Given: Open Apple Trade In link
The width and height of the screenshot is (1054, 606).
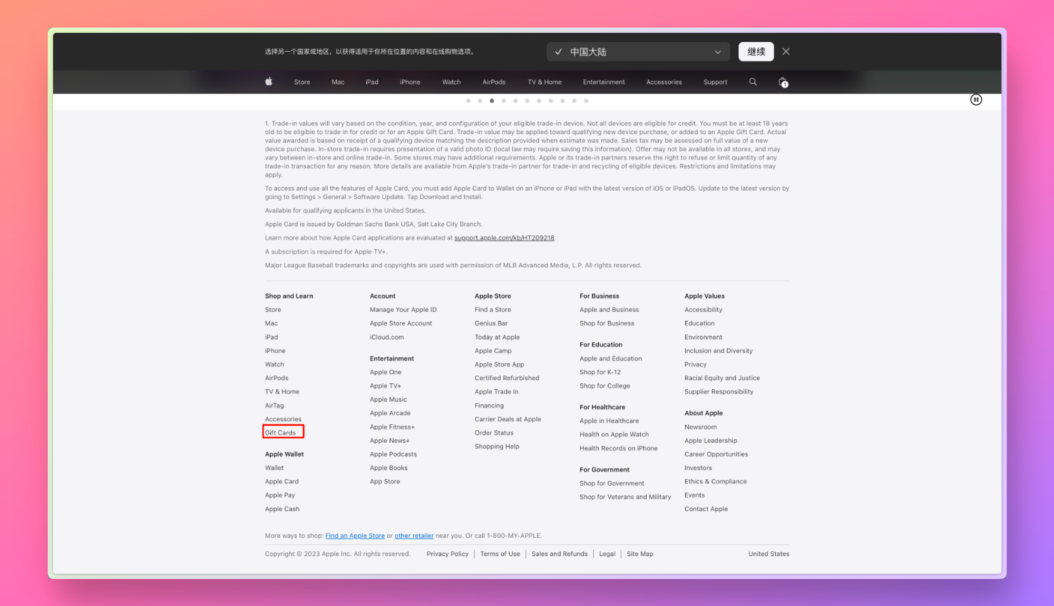Looking at the screenshot, I should click(496, 392).
